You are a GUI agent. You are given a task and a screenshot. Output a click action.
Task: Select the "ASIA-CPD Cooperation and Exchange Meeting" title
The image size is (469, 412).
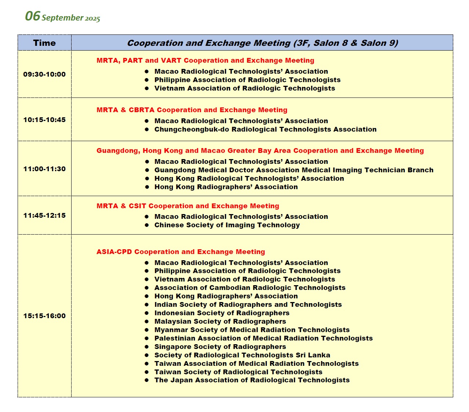181,252
